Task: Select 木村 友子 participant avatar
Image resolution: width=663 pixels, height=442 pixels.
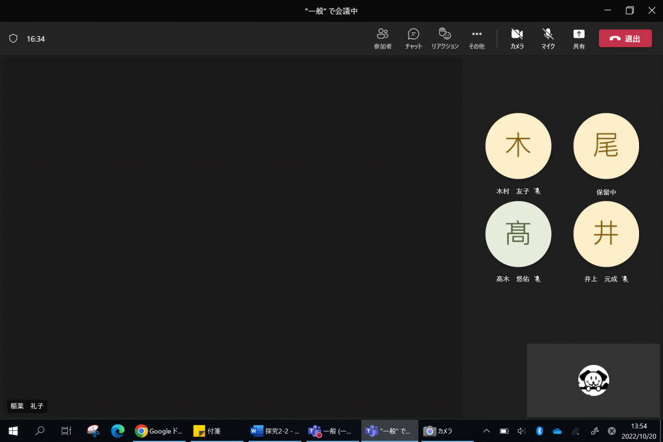Action: click(518, 146)
